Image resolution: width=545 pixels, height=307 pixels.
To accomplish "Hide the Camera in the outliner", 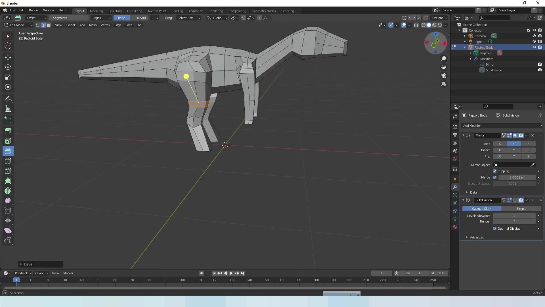I will (534, 36).
